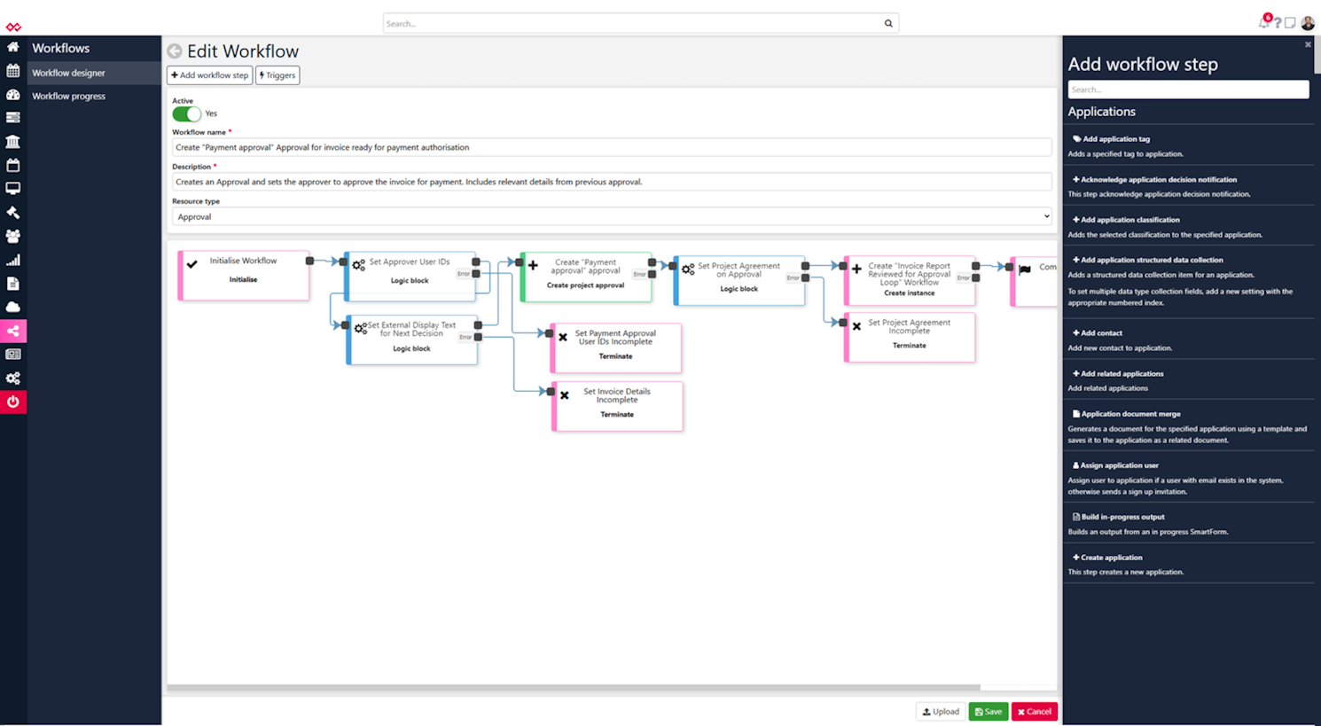Screen dimensions: 1321x726
Task: Open the Resource type dropdown
Action: click(612, 216)
